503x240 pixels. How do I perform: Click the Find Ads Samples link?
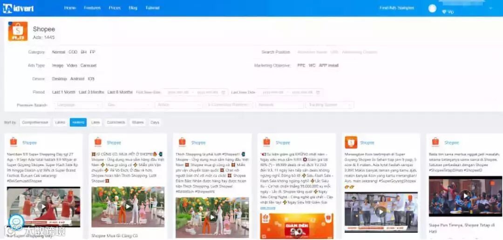coord(397,8)
